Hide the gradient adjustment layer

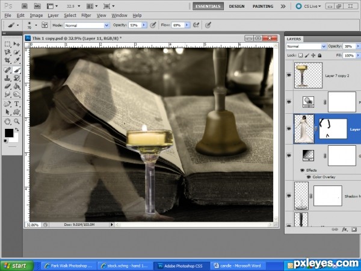coord(289,155)
